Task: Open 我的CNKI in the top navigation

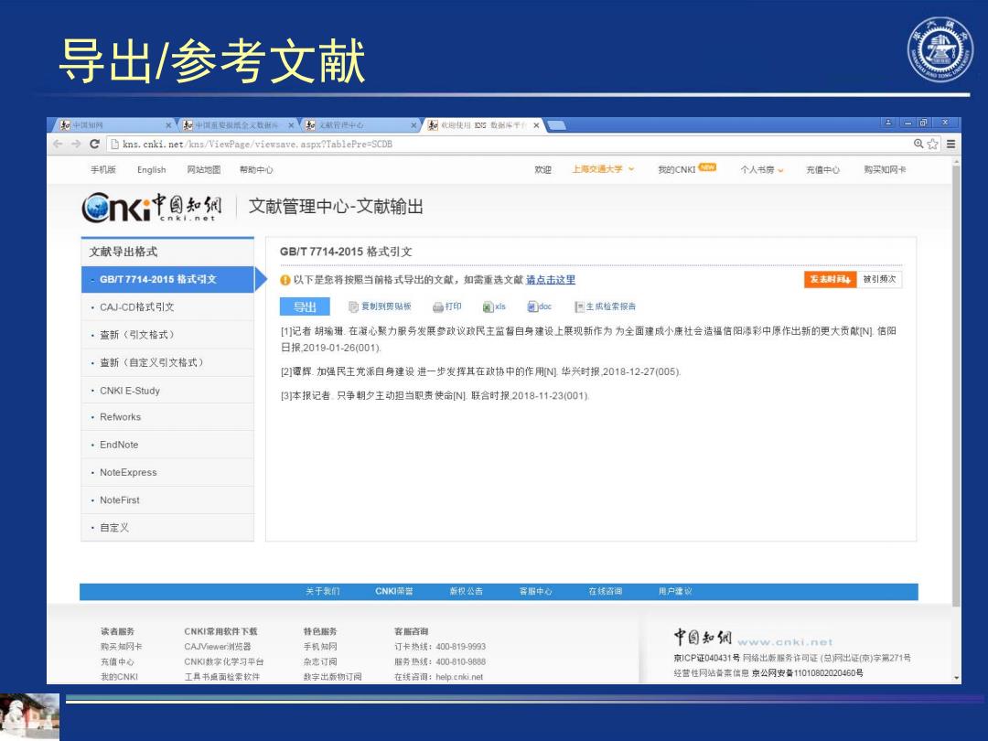Action: (x=677, y=169)
